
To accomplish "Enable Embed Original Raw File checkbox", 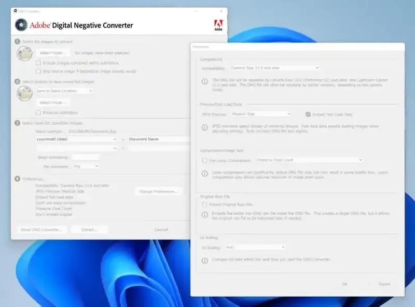I will point(204,204).
